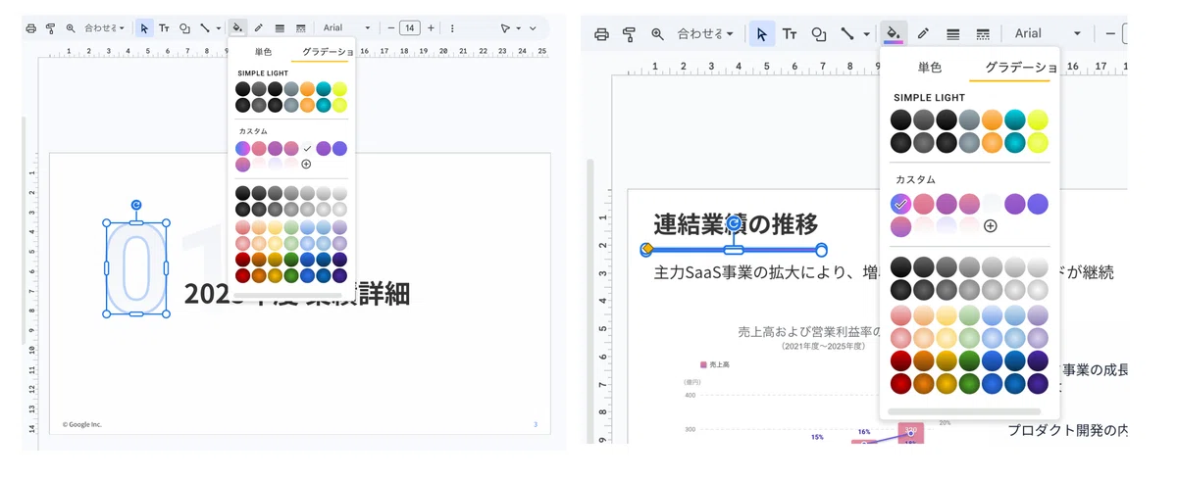This screenshot has height=480, width=1177.
Task: Collapse the toolbar with the chevron, left window
Action: coord(533,28)
